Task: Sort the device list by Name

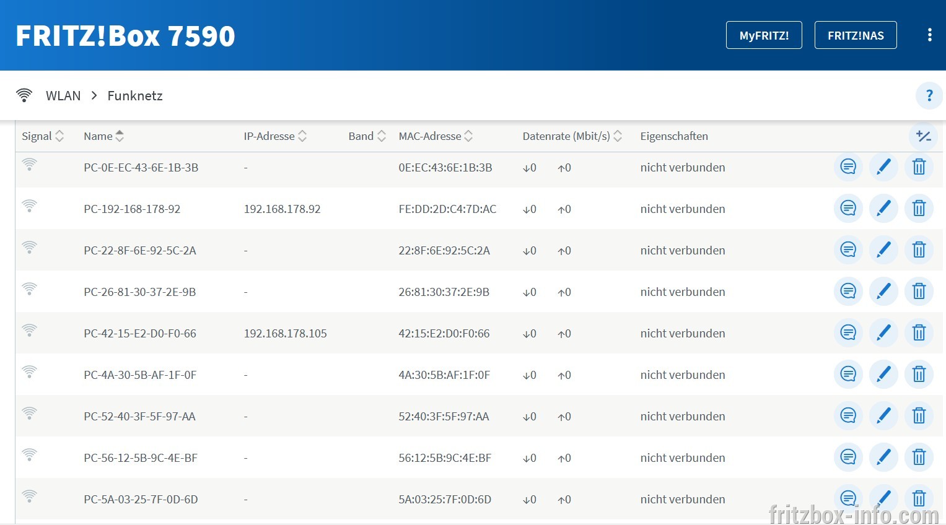Action: (x=104, y=136)
